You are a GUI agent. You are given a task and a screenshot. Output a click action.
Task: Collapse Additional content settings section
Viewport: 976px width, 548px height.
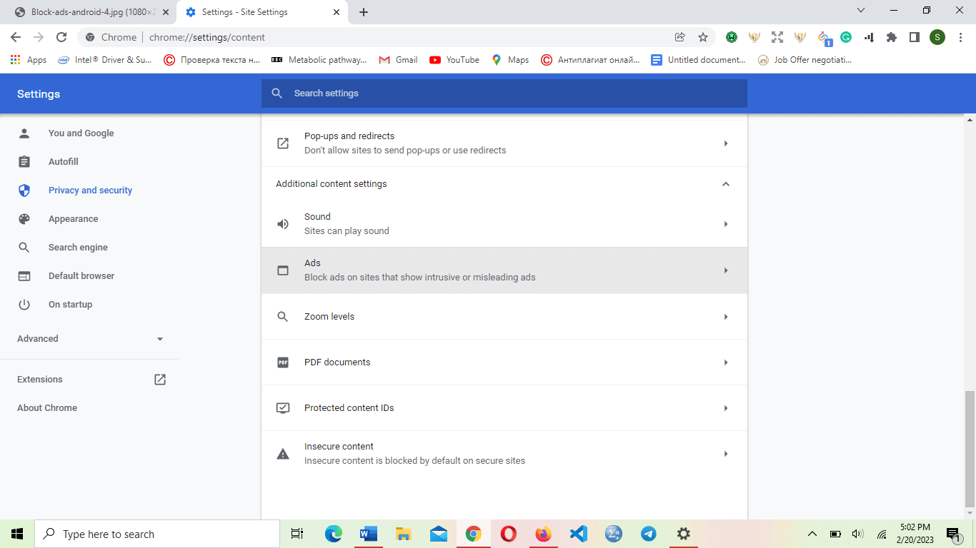[726, 184]
